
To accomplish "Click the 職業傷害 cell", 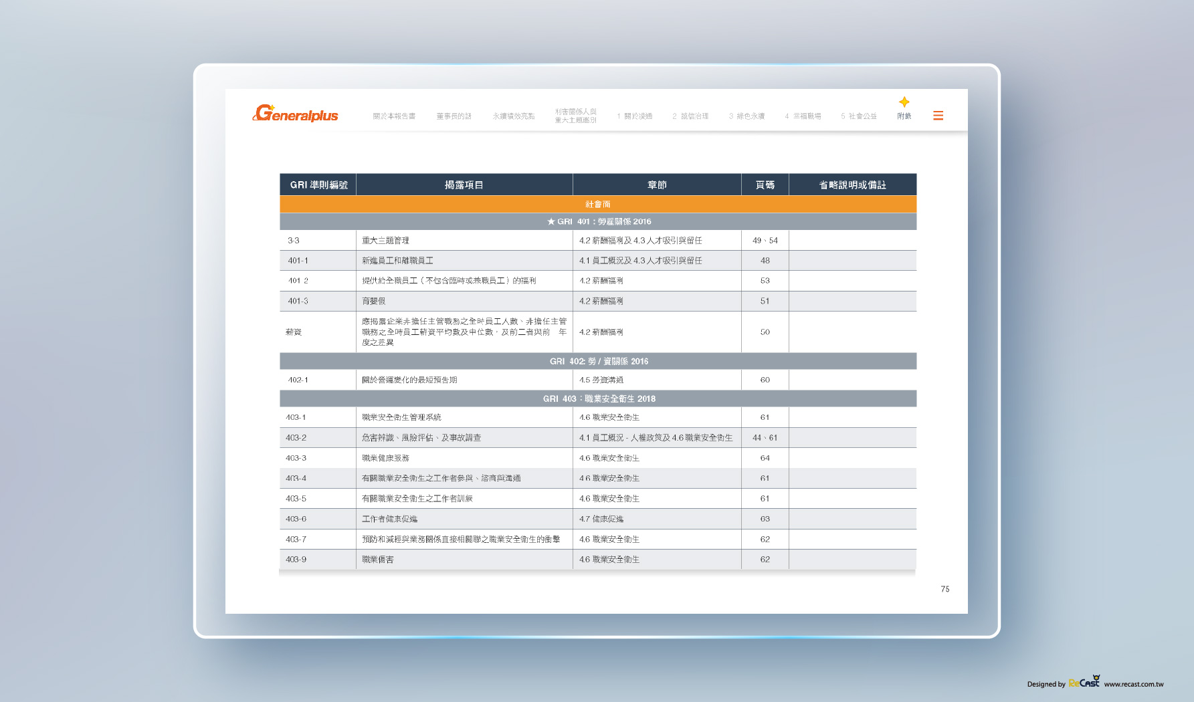I will [x=464, y=559].
